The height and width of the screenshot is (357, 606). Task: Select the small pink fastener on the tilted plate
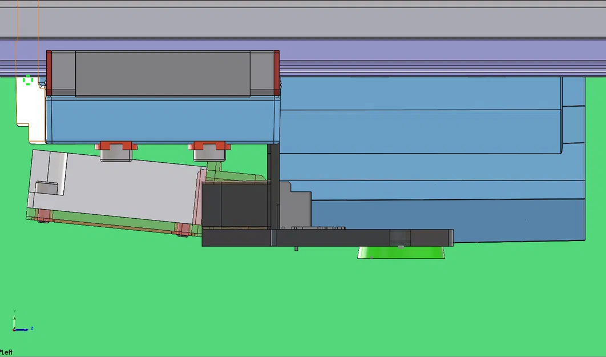click(x=44, y=215)
